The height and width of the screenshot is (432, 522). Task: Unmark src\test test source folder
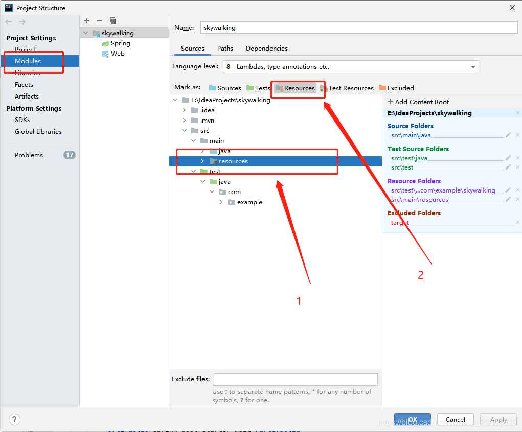(518, 167)
